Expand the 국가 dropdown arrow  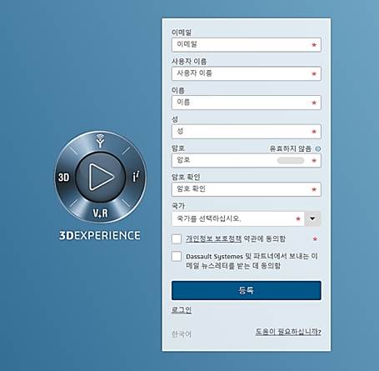[312, 218]
